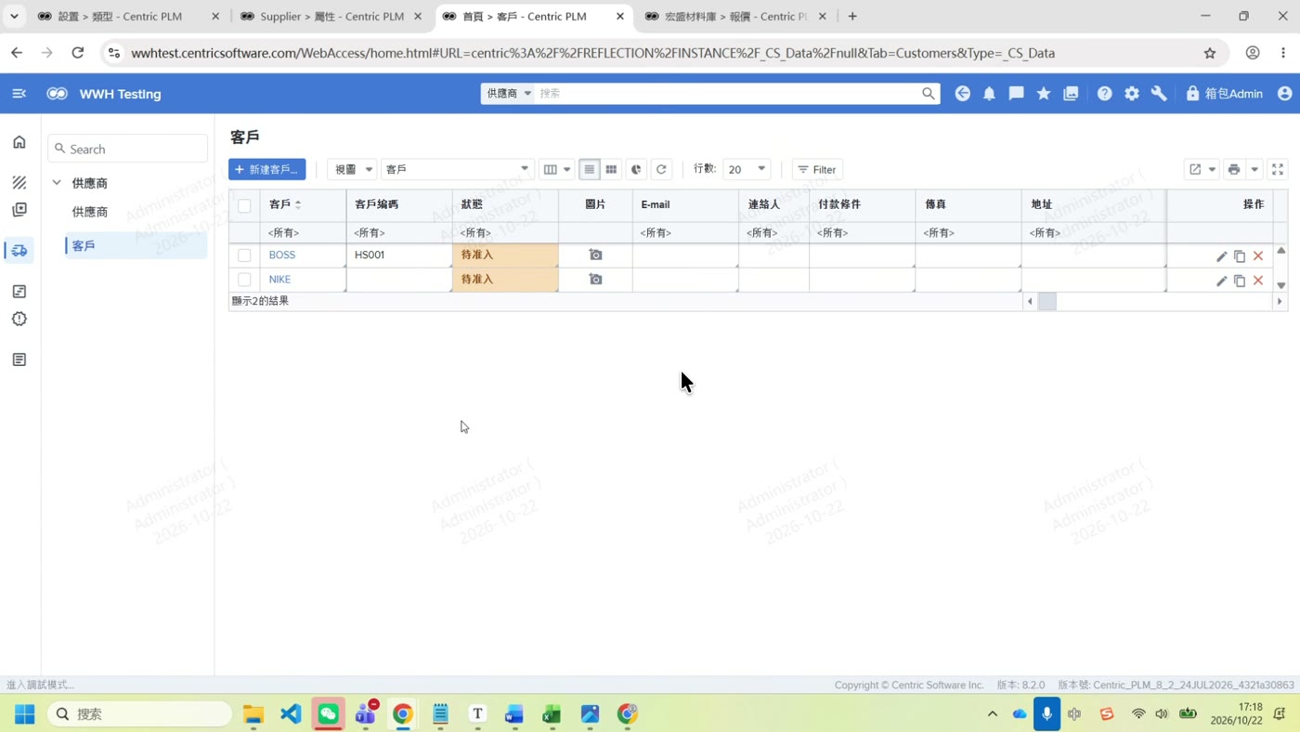Click the 新建客戶 button
The width and height of the screenshot is (1300, 732).
pyautogui.click(x=267, y=169)
